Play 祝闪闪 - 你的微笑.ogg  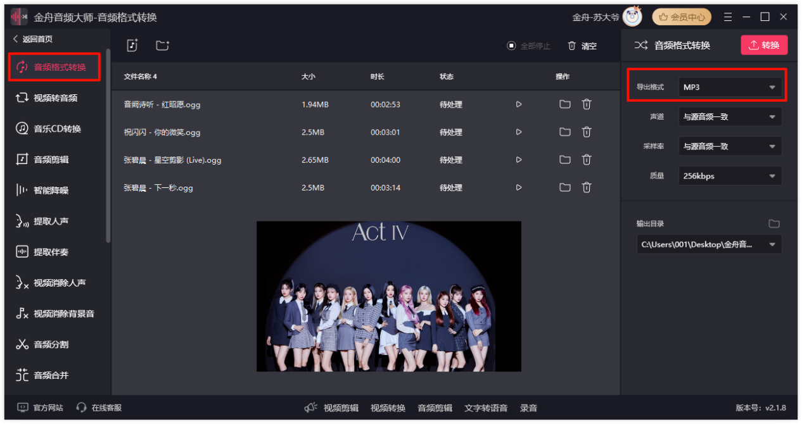(519, 132)
